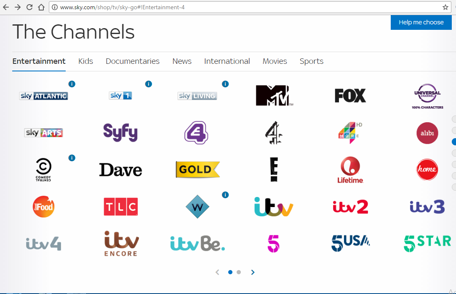Select the MTV channel logo
Viewport: 456px width, 294px height.
[x=274, y=95]
